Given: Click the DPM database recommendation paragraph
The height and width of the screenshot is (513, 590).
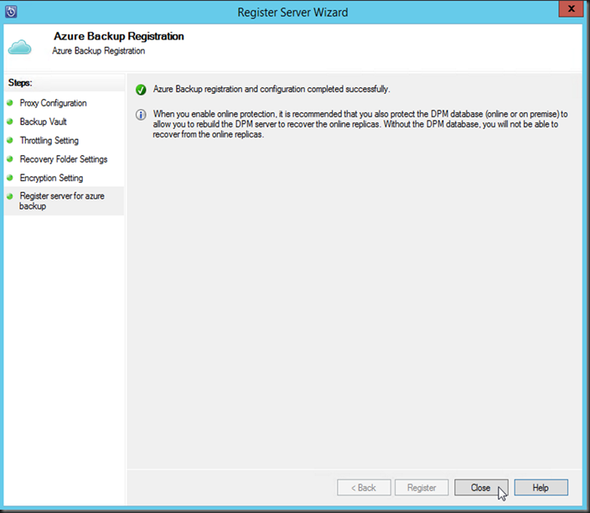Looking at the screenshot, I should point(360,124).
